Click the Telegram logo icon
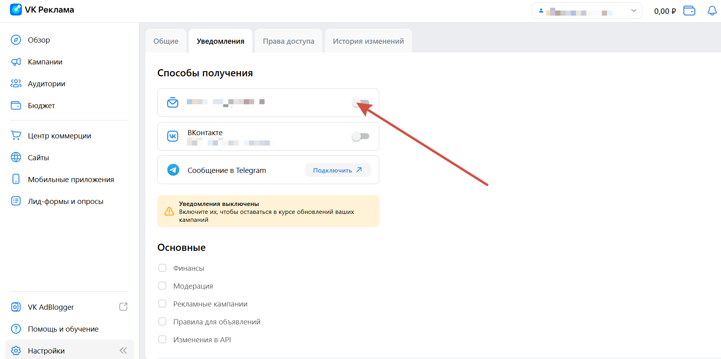721x359 pixels. (x=173, y=170)
